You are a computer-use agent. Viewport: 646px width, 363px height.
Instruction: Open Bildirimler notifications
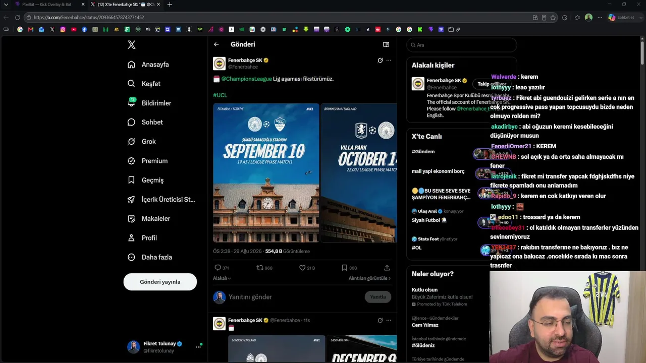coord(149,103)
